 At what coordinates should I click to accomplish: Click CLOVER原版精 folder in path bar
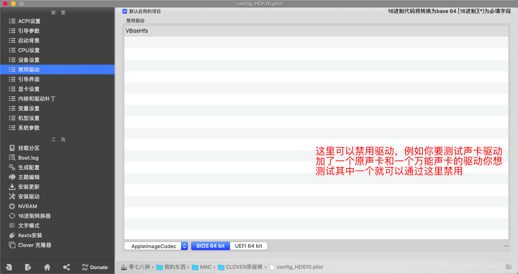(240, 267)
